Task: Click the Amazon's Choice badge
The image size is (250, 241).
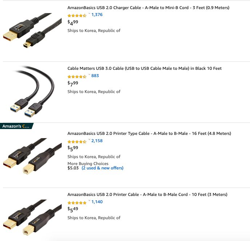Action: click(x=17, y=126)
